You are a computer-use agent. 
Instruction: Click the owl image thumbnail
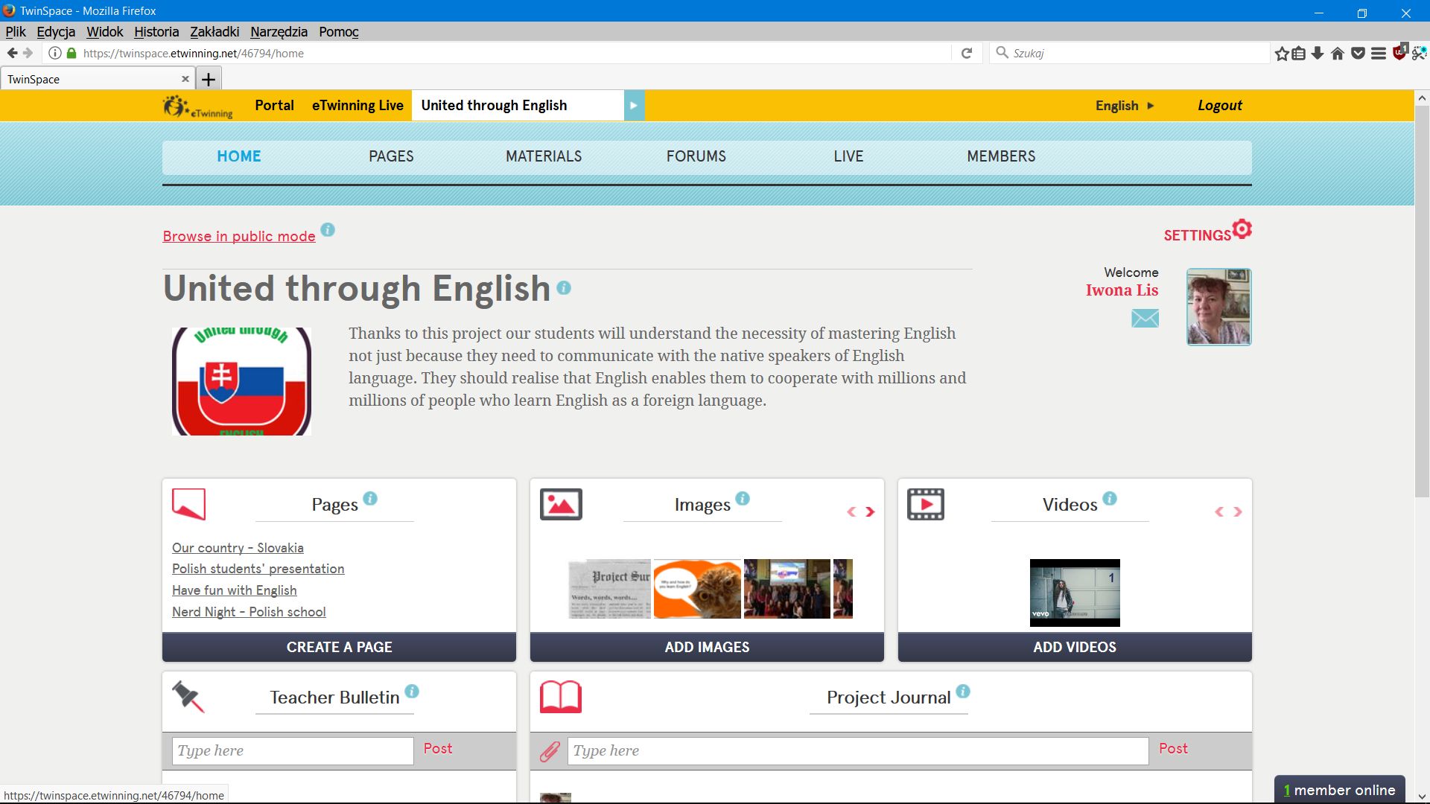point(697,589)
